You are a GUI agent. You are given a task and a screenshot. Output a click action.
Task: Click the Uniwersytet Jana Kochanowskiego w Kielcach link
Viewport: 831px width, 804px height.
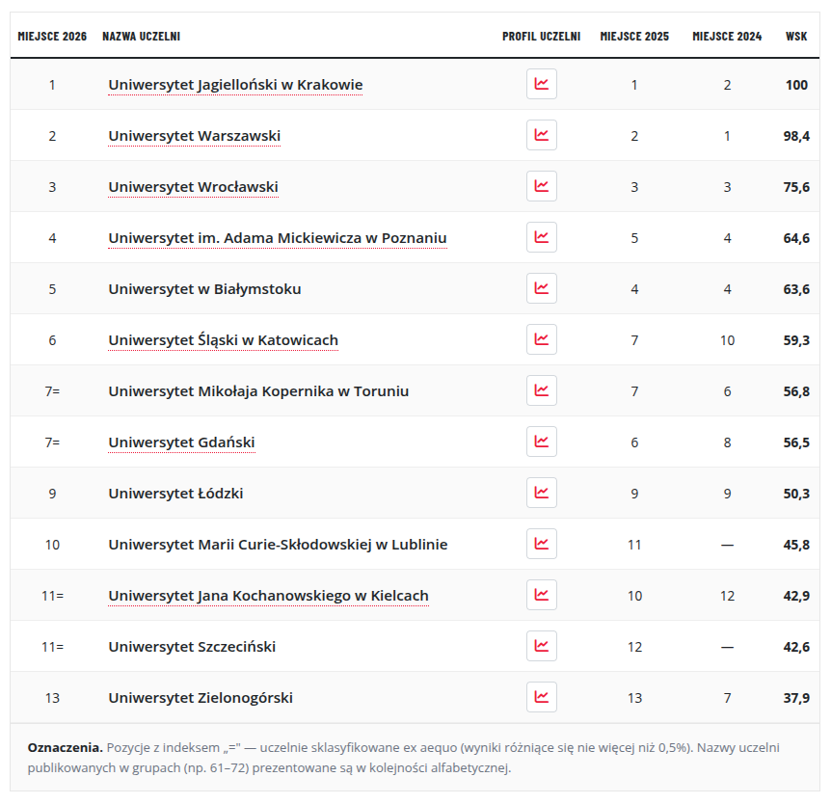coord(268,596)
